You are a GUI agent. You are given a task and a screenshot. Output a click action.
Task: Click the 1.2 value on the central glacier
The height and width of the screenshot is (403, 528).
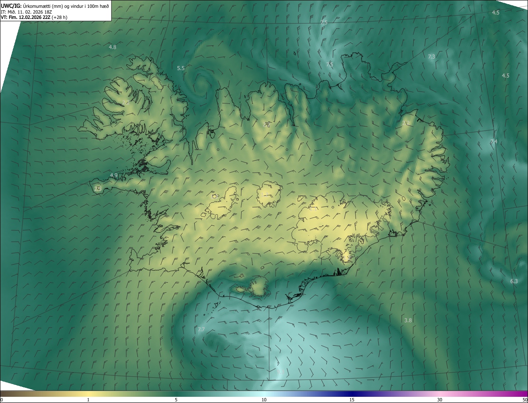point(265,194)
